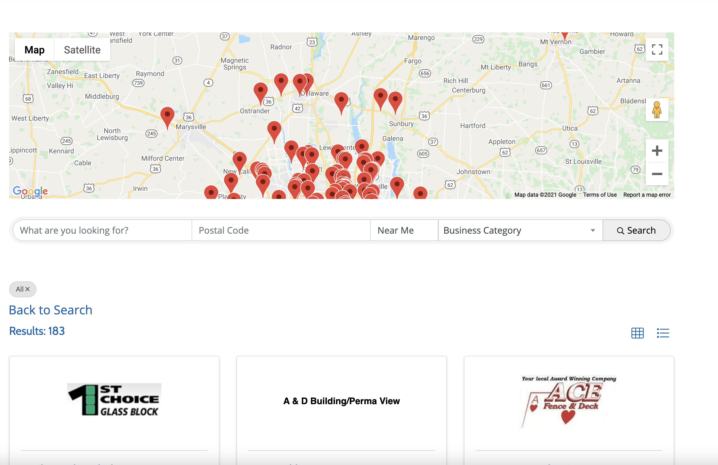The image size is (718, 465).
Task: Click the Search button
Action: tap(636, 231)
